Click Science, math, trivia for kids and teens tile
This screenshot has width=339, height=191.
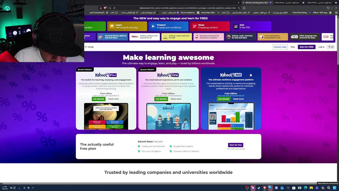241,37
